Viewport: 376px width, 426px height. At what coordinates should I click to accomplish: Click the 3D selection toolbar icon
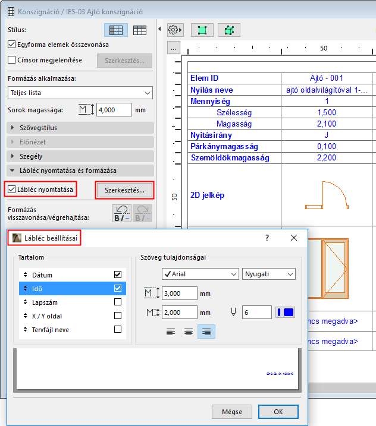(x=229, y=30)
